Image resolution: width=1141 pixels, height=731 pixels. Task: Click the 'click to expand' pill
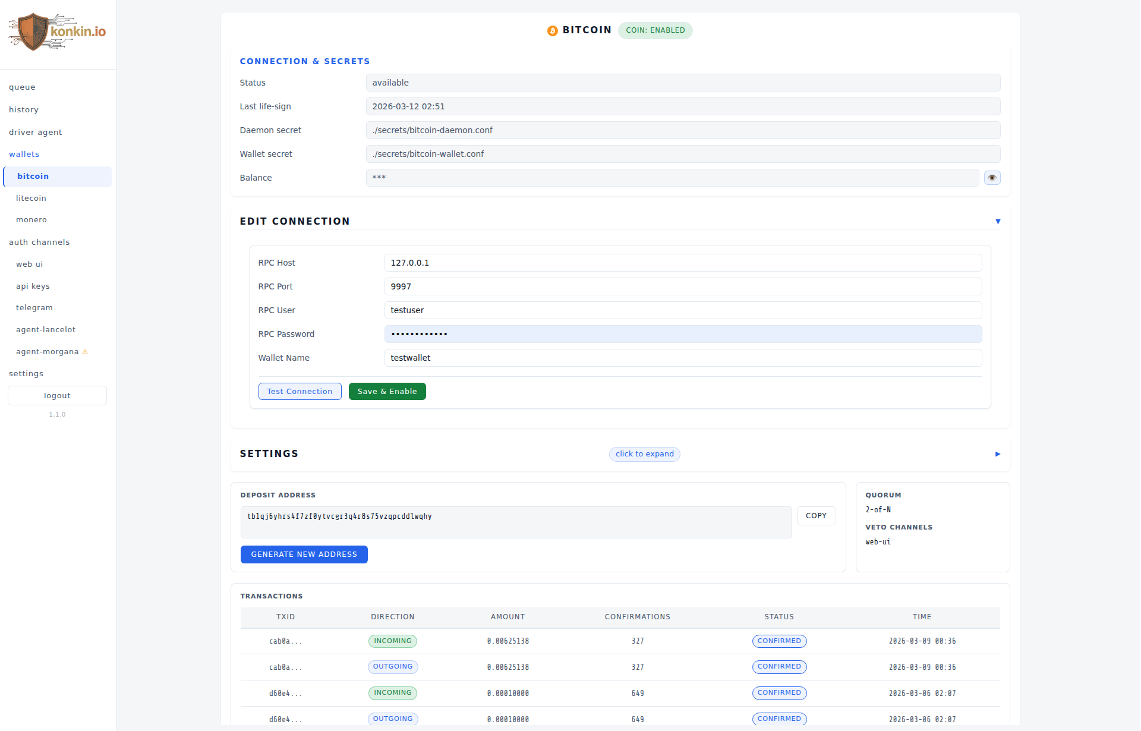click(x=644, y=454)
